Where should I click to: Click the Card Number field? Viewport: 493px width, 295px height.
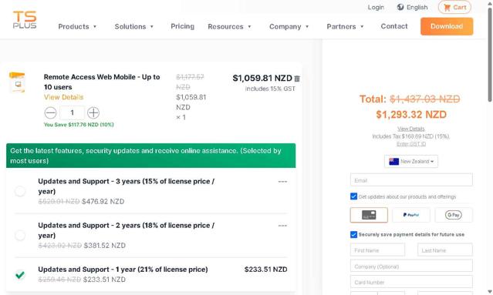coord(411,282)
